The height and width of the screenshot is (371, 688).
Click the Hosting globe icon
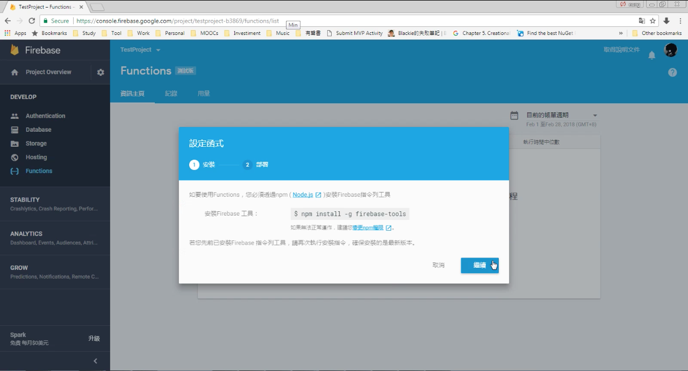tap(15, 157)
